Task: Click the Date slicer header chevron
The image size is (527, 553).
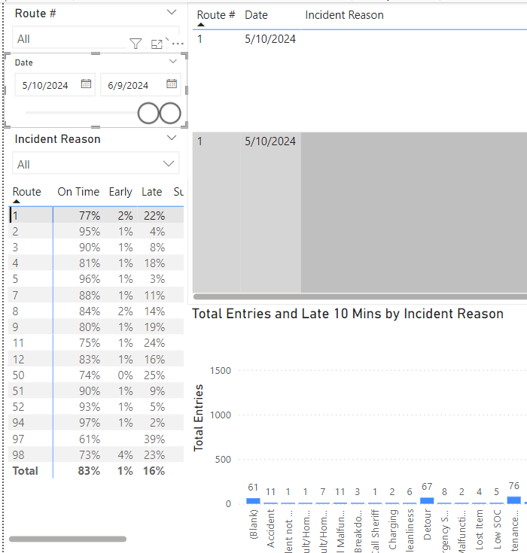Action: pyautogui.click(x=173, y=62)
